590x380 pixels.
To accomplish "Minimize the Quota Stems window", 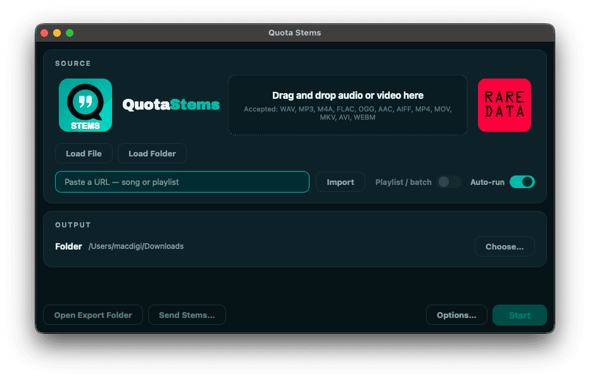I will [57, 33].
